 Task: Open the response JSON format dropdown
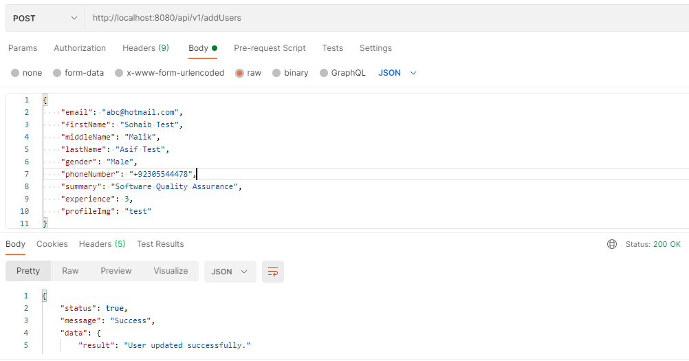(x=230, y=272)
